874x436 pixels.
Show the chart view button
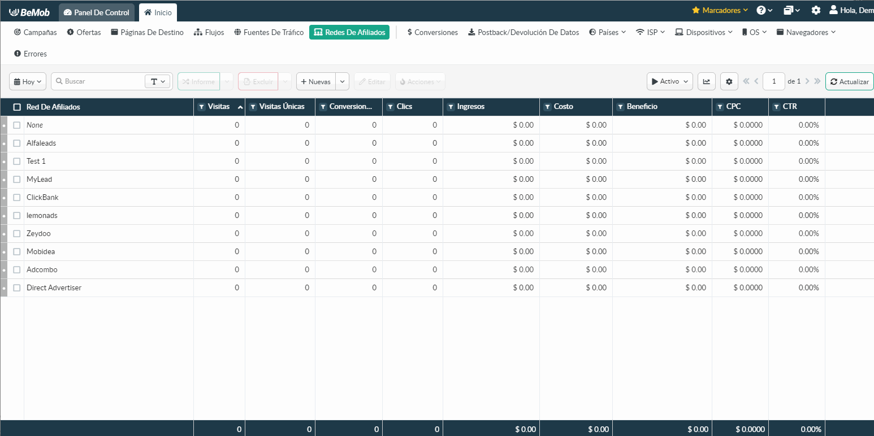click(707, 81)
